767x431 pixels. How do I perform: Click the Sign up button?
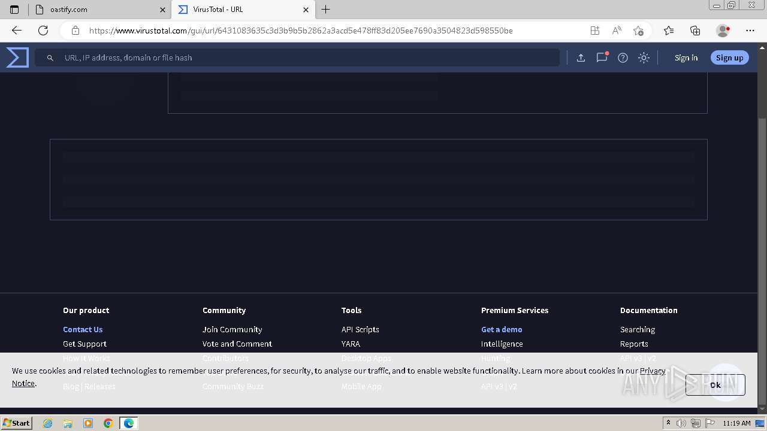click(x=729, y=58)
